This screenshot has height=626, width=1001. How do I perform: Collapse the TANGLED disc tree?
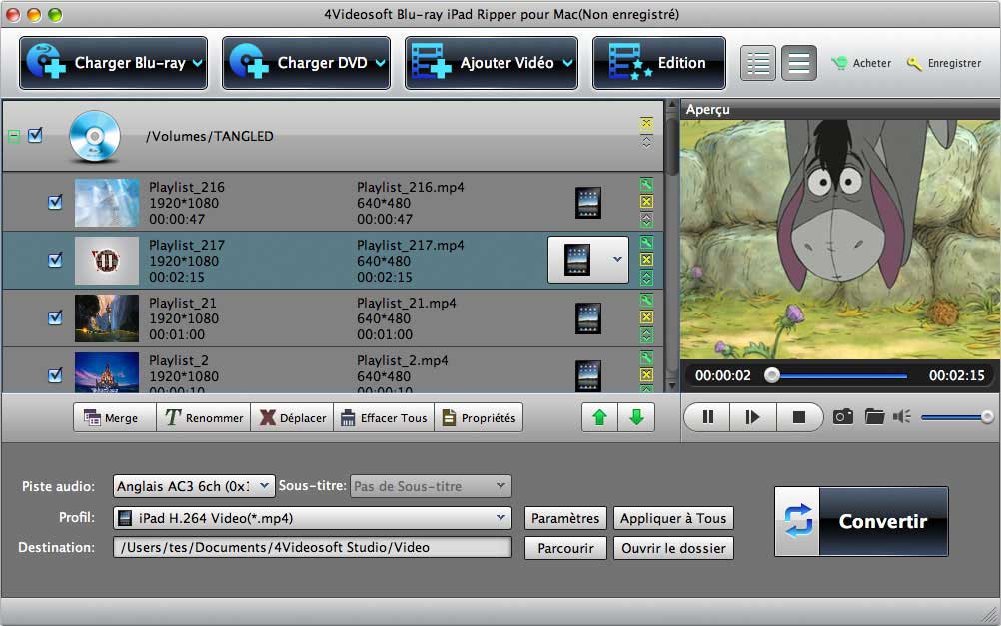[14, 136]
